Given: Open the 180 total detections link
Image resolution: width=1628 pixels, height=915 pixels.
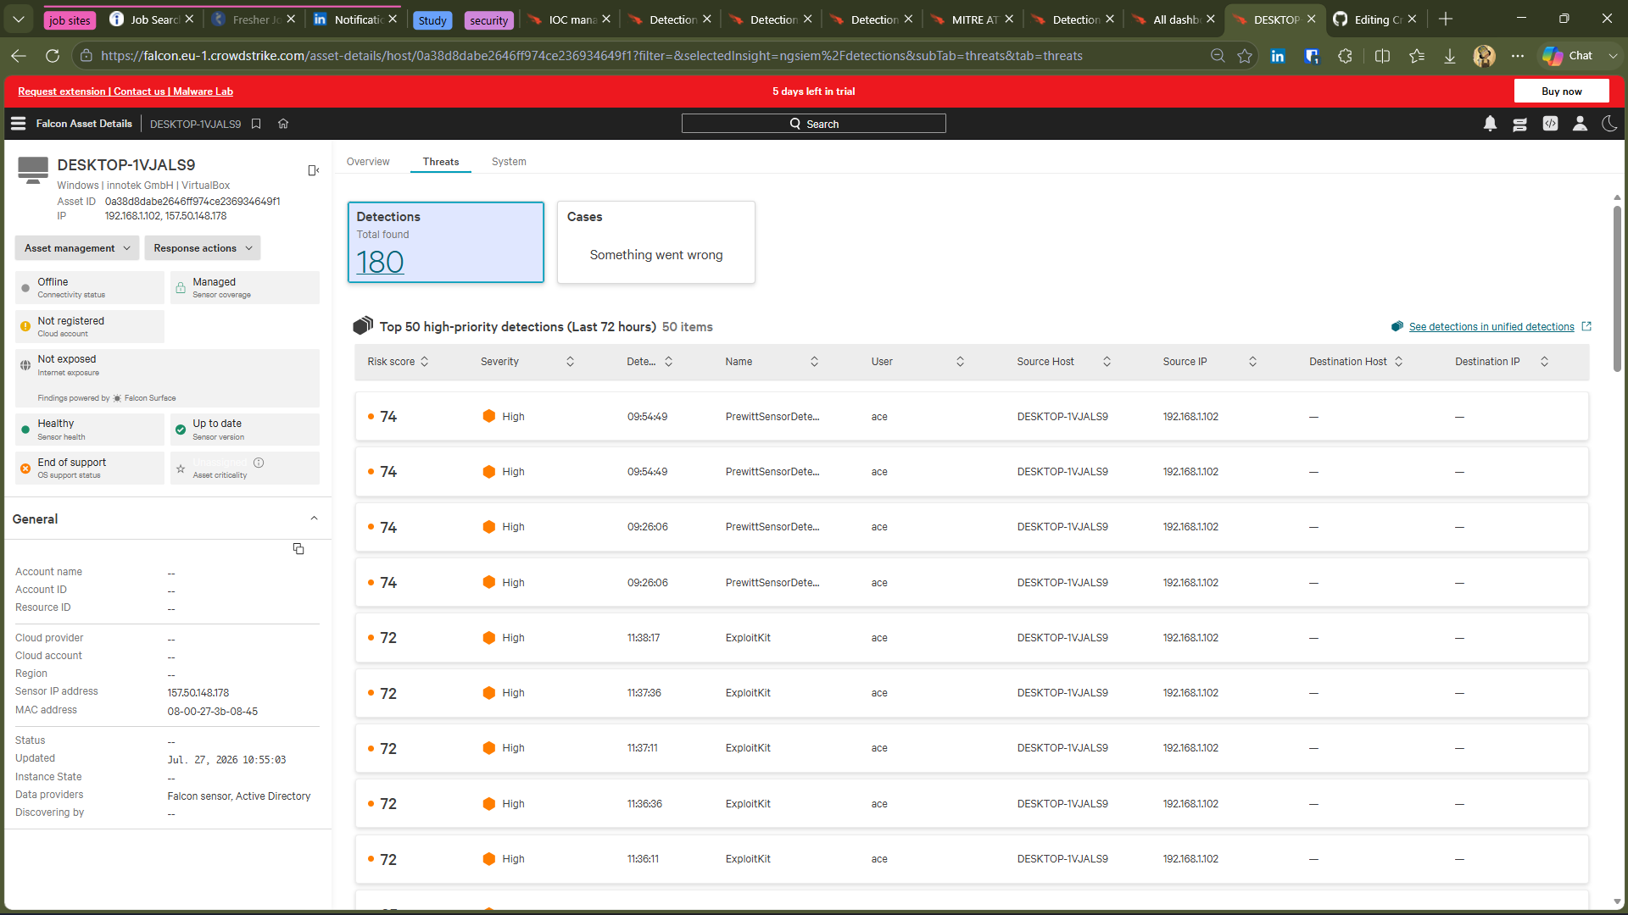Looking at the screenshot, I should pos(380,263).
